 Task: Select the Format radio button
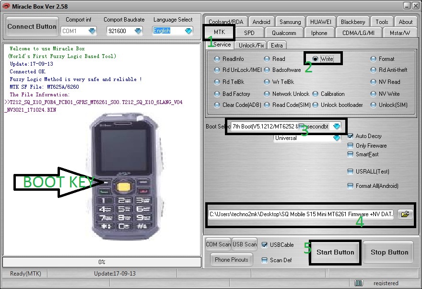point(374,59)
